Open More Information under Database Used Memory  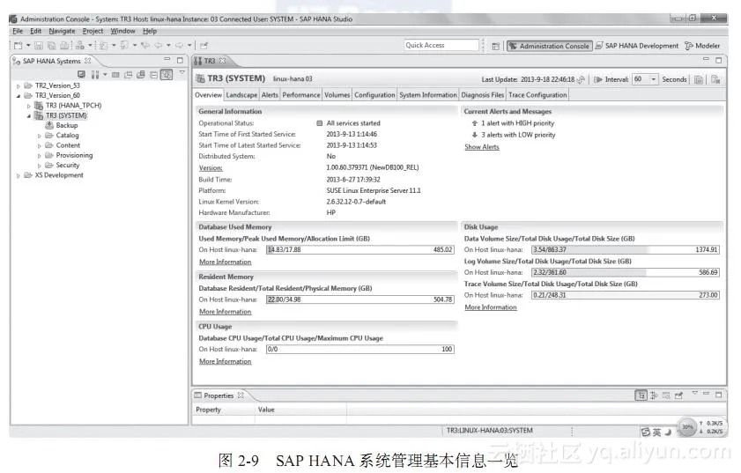pos(225,262)
